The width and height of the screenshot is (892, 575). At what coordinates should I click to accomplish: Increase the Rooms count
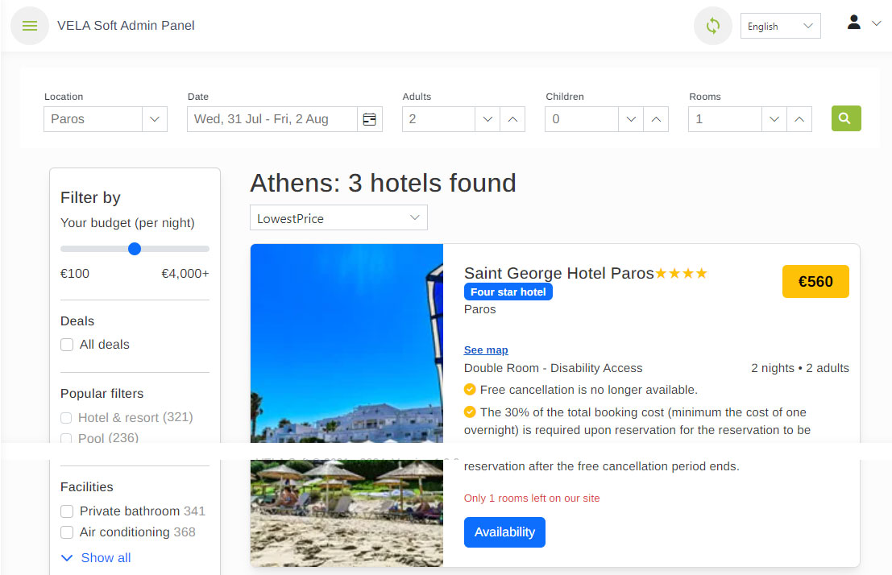(x=799, y=119)
